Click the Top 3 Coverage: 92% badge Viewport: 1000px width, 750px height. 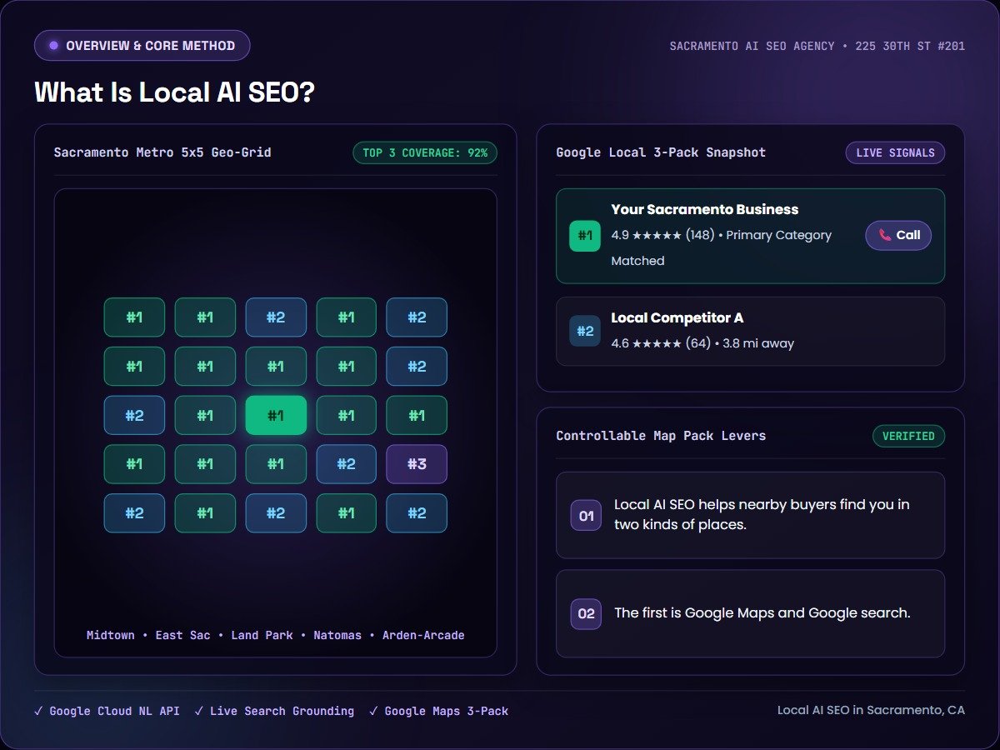pos(425,153)
